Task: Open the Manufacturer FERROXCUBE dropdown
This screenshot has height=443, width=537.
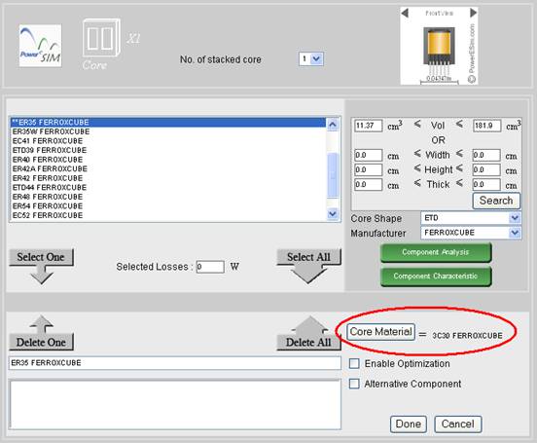Action: tap(471, 233)
